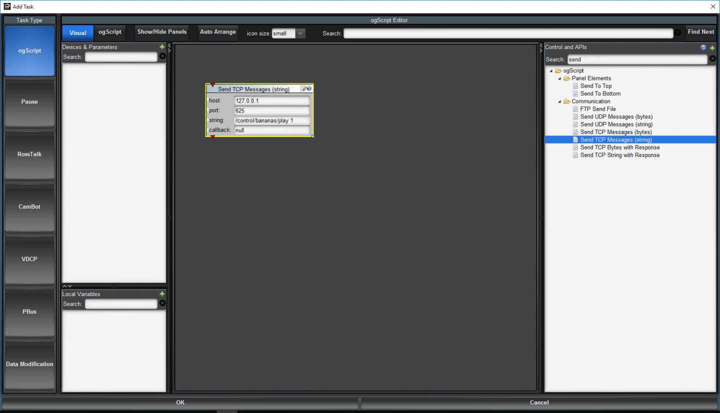Image resolution: width=720 pixels, height=413 pixels.
Task: Cancel the Add Task dialog
Action: (539, 402)
